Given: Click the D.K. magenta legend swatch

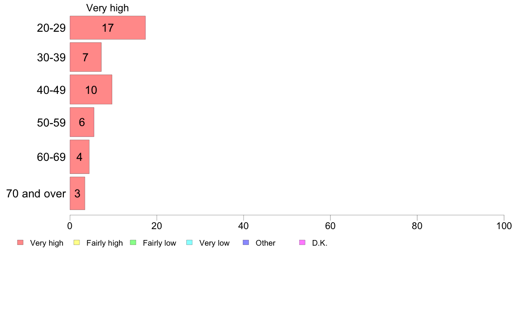Looking at the screenshot, I should [x=302, y=243].
